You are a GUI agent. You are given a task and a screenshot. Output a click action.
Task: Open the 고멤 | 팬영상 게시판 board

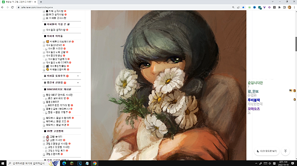click(x=57, y=144)
